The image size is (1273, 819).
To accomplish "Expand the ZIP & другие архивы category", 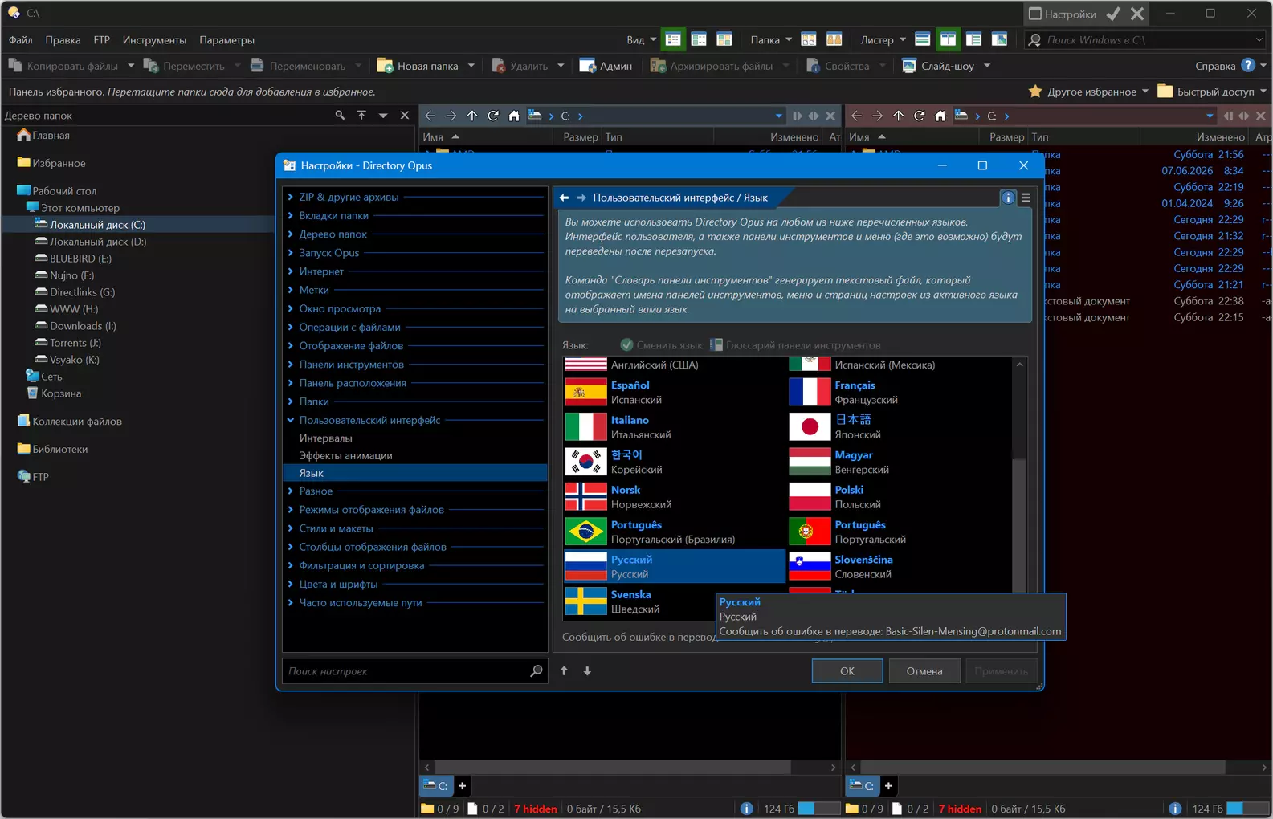I will click(x=291, y=197).
